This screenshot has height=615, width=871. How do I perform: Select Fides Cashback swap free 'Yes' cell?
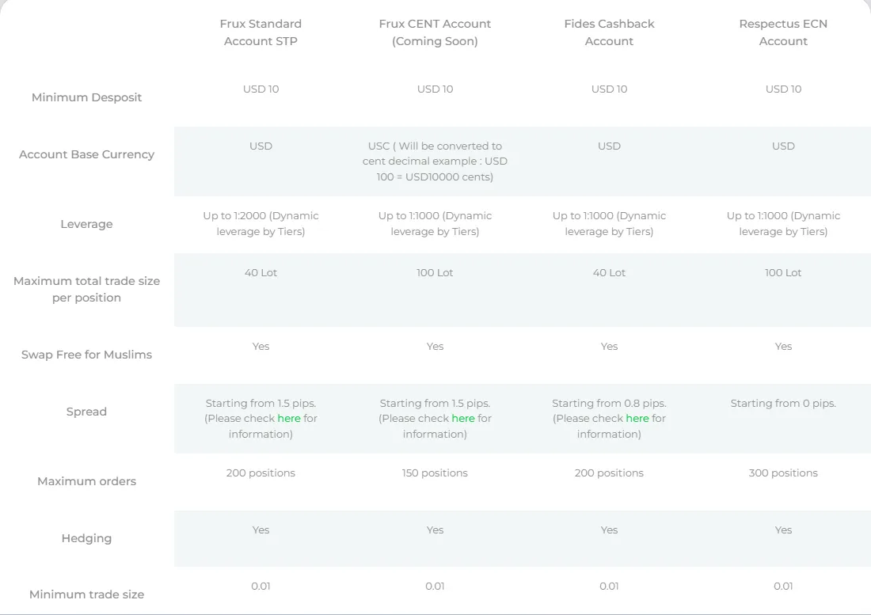pyautogui.click(x=610, y=347)
